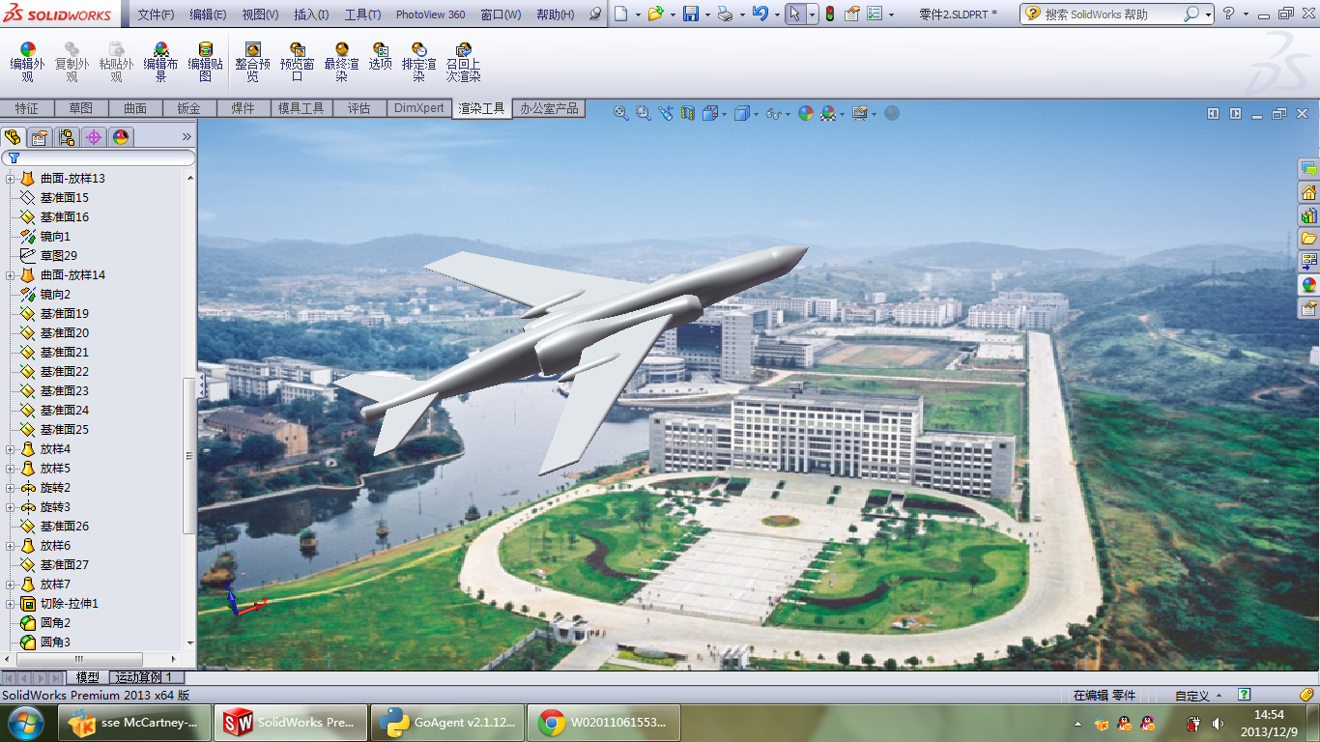Switch to the 特征 tab
The height and width of the screenshot is (742, 1320).
coord(27,108)
